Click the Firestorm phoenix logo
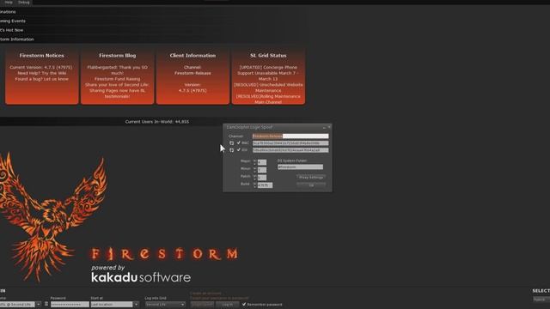Image resolution: width=550 pixels, height=309 pixels. (x=52, y=217)
